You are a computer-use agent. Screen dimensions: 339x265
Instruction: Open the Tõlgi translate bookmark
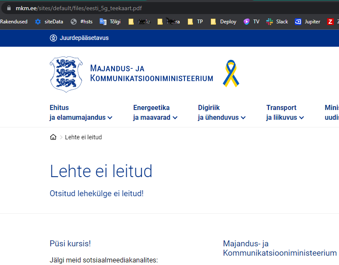pos(110,22)
